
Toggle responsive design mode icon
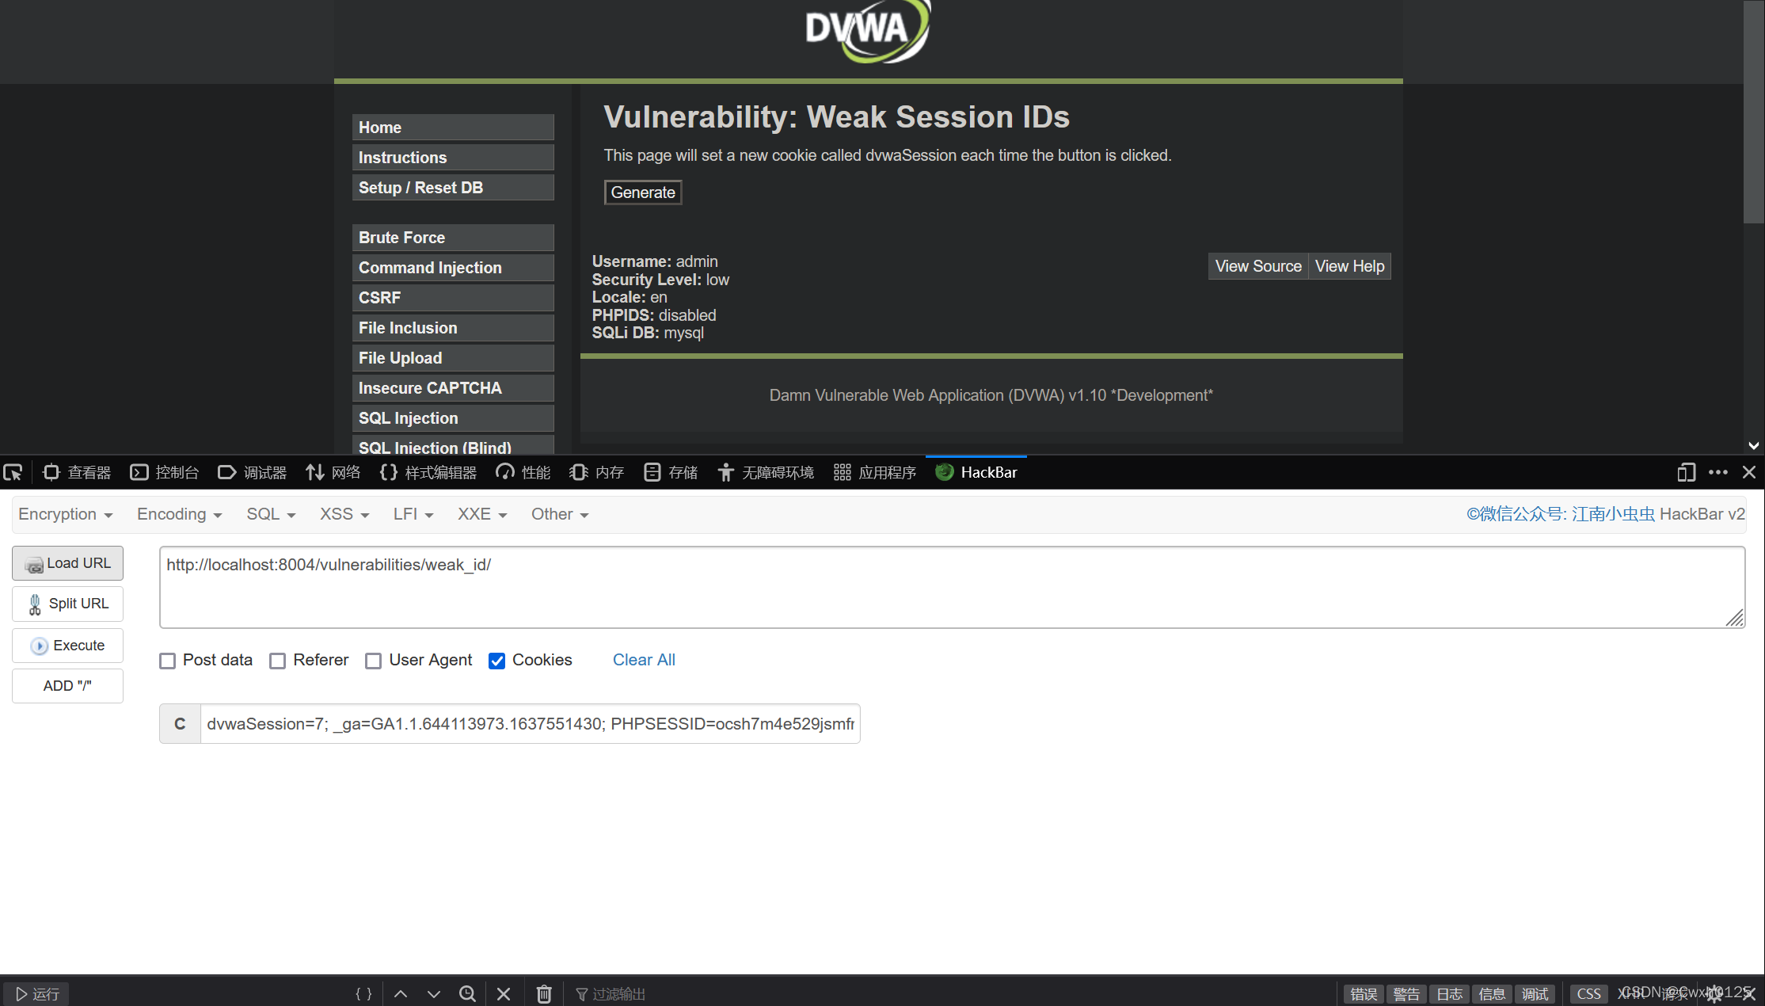1686,473
